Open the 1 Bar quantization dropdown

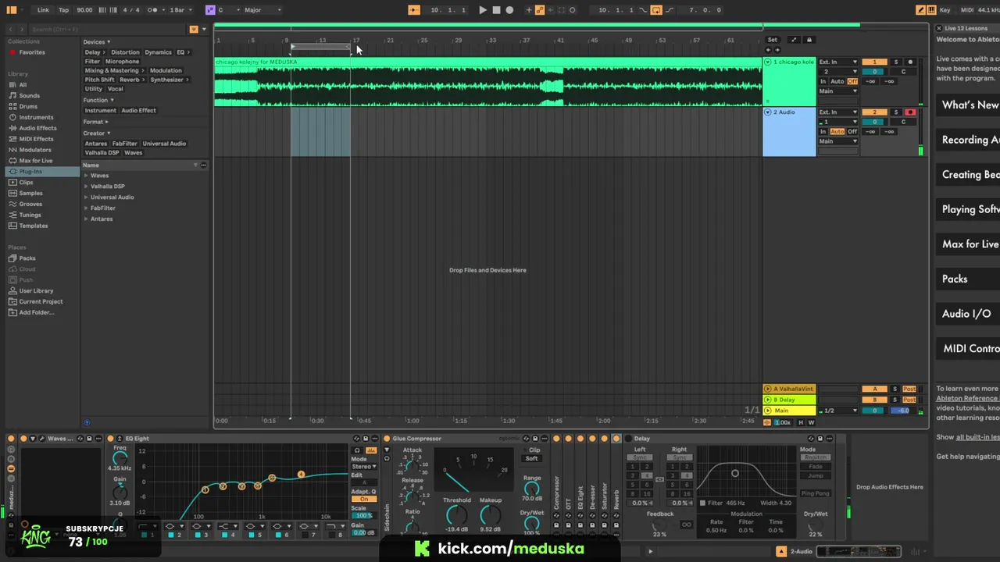[180, 10]
